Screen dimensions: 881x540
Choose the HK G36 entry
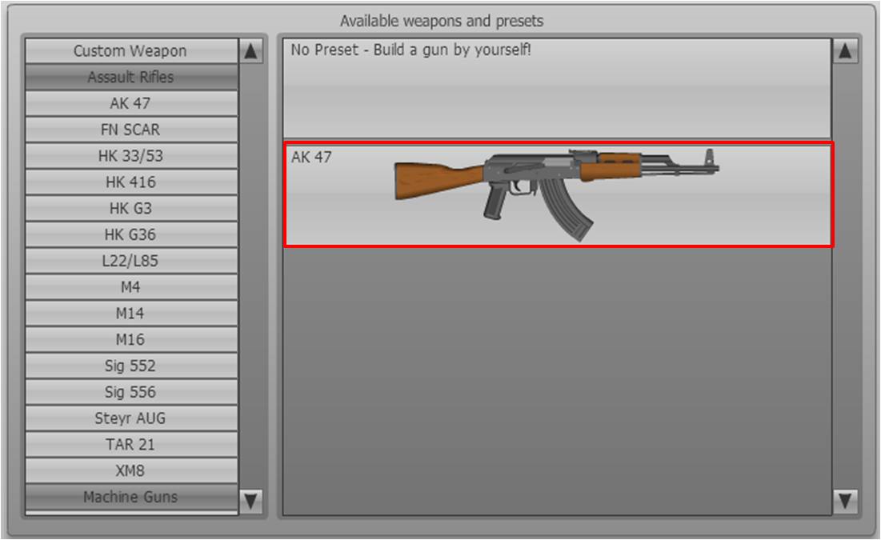pyautogui.click(x=131, y=234)
